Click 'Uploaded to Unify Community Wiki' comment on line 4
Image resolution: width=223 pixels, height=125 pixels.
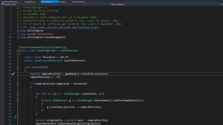(46, 17)
